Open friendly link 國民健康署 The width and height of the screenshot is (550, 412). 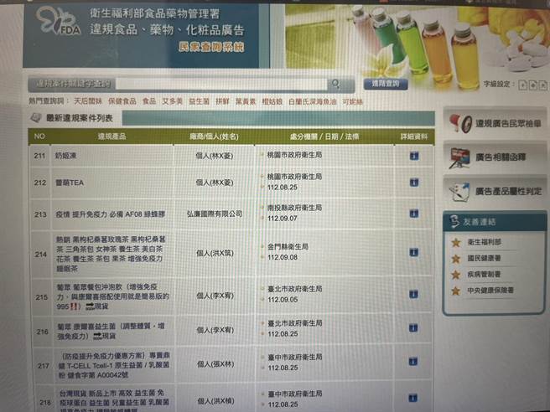[484, 258]
